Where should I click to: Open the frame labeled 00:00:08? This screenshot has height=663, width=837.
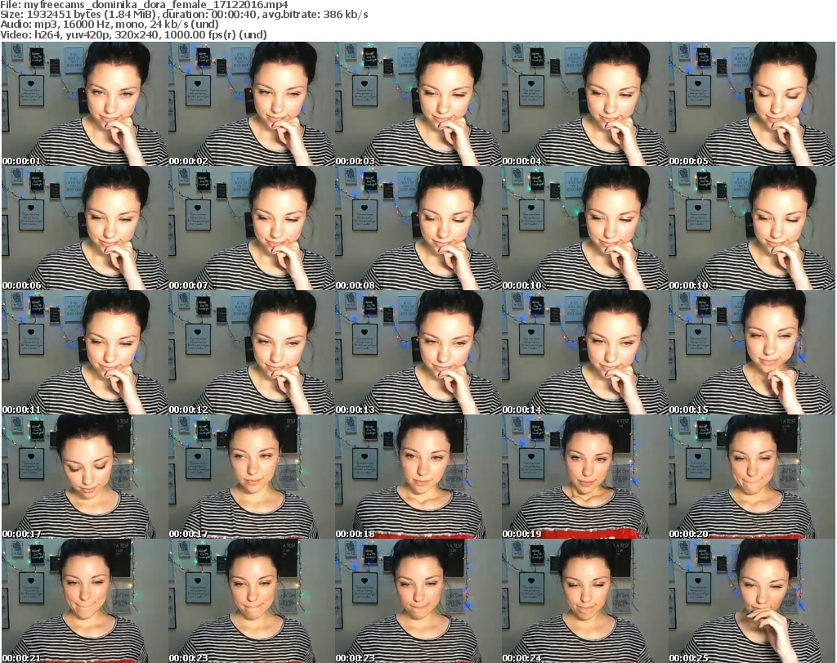418,229
